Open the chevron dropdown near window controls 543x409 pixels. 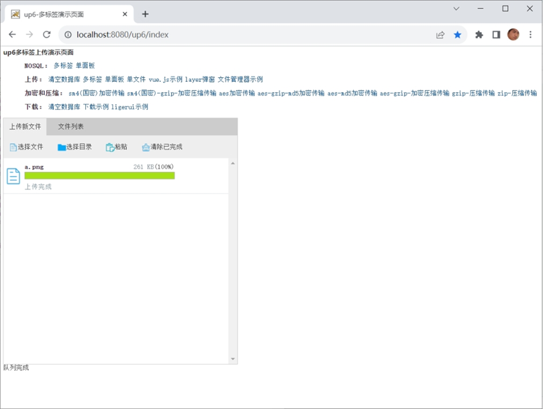(x=456, y=9)
